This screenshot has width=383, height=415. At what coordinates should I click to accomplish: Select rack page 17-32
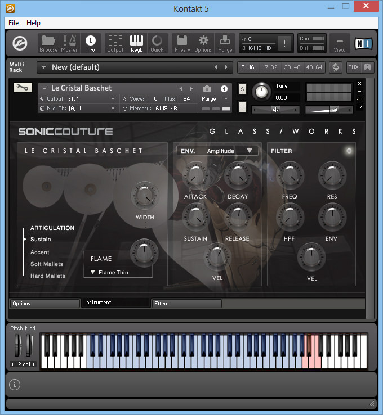pyautogui.click(x=270, y=67)
